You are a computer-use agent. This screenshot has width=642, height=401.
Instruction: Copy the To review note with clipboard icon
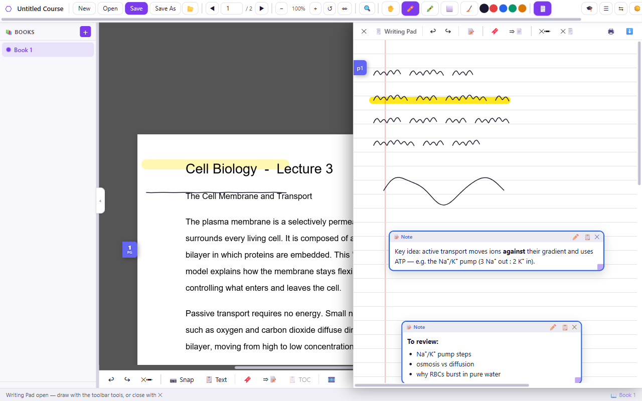coord(565,327)
